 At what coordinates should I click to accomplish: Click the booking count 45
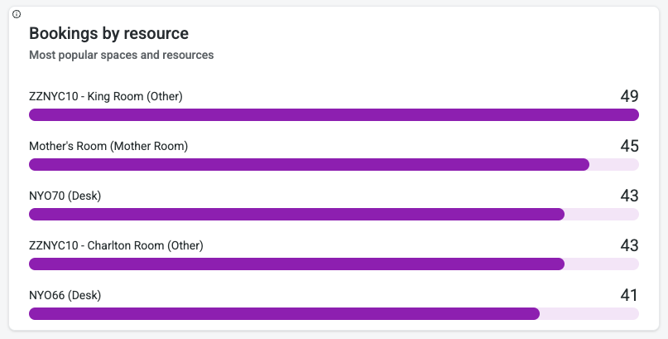point(629,146)
